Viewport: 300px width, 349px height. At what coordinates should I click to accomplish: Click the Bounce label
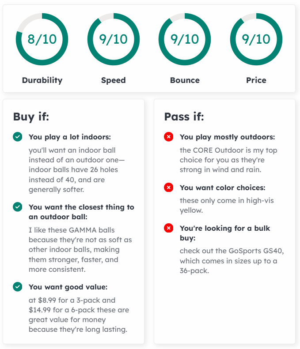tap(185, 80)
